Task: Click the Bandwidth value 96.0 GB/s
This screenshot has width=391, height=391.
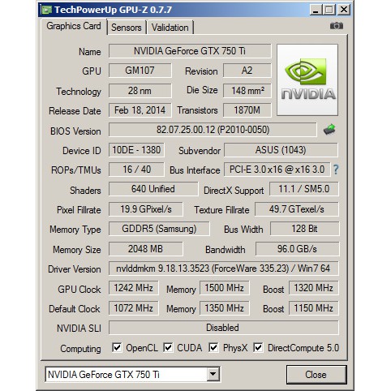Action: click(297, 249)
